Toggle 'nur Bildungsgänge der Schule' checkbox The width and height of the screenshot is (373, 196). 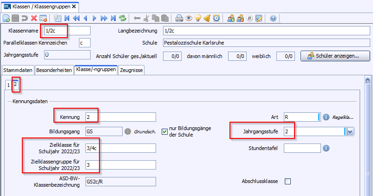click(x=164, y=131)
